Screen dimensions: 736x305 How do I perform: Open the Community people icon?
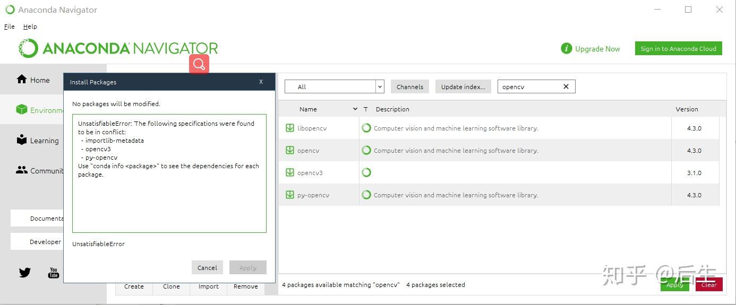tap(22, 170)
